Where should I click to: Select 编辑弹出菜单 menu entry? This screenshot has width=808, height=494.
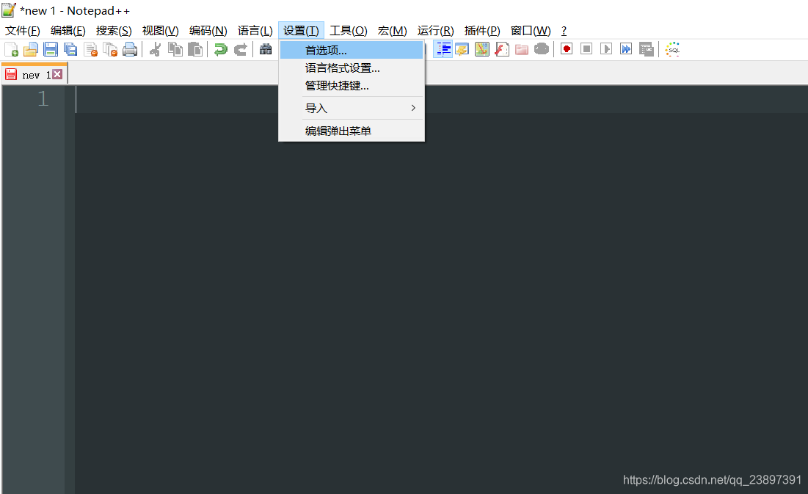352,131
